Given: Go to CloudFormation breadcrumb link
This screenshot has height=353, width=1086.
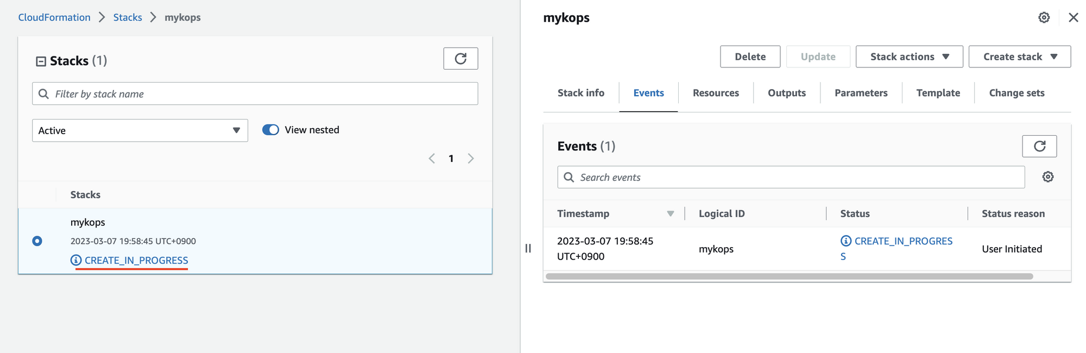Looking at the screenshot, I should click(54, 17).
